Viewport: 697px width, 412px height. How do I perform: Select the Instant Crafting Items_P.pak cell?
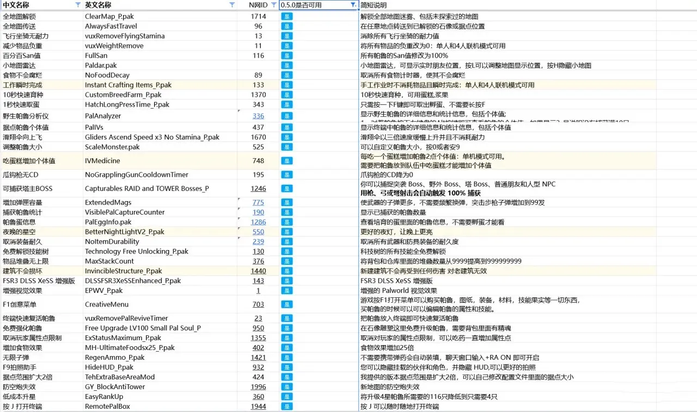click(160, 85)
